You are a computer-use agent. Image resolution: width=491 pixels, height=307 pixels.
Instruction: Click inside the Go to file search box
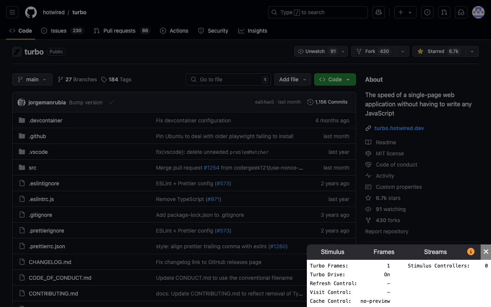coord(228,79)
